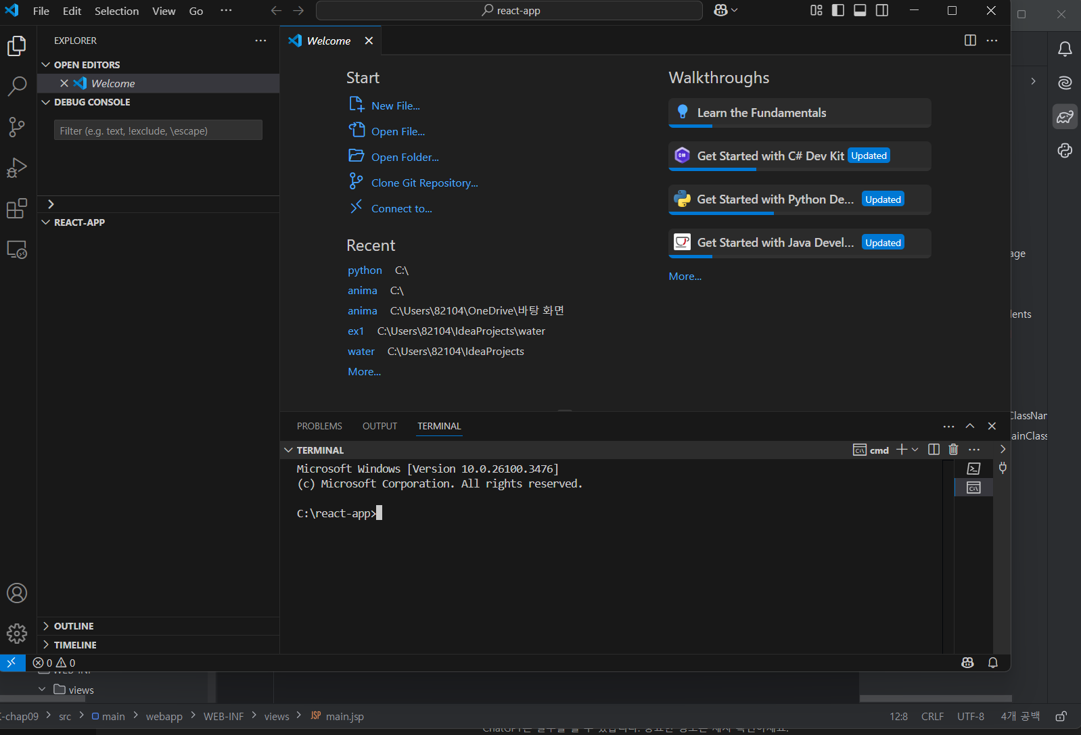Switch to the PROBLEMS tab
Viewport: 1081px width, 735px height.
(319, 426)
